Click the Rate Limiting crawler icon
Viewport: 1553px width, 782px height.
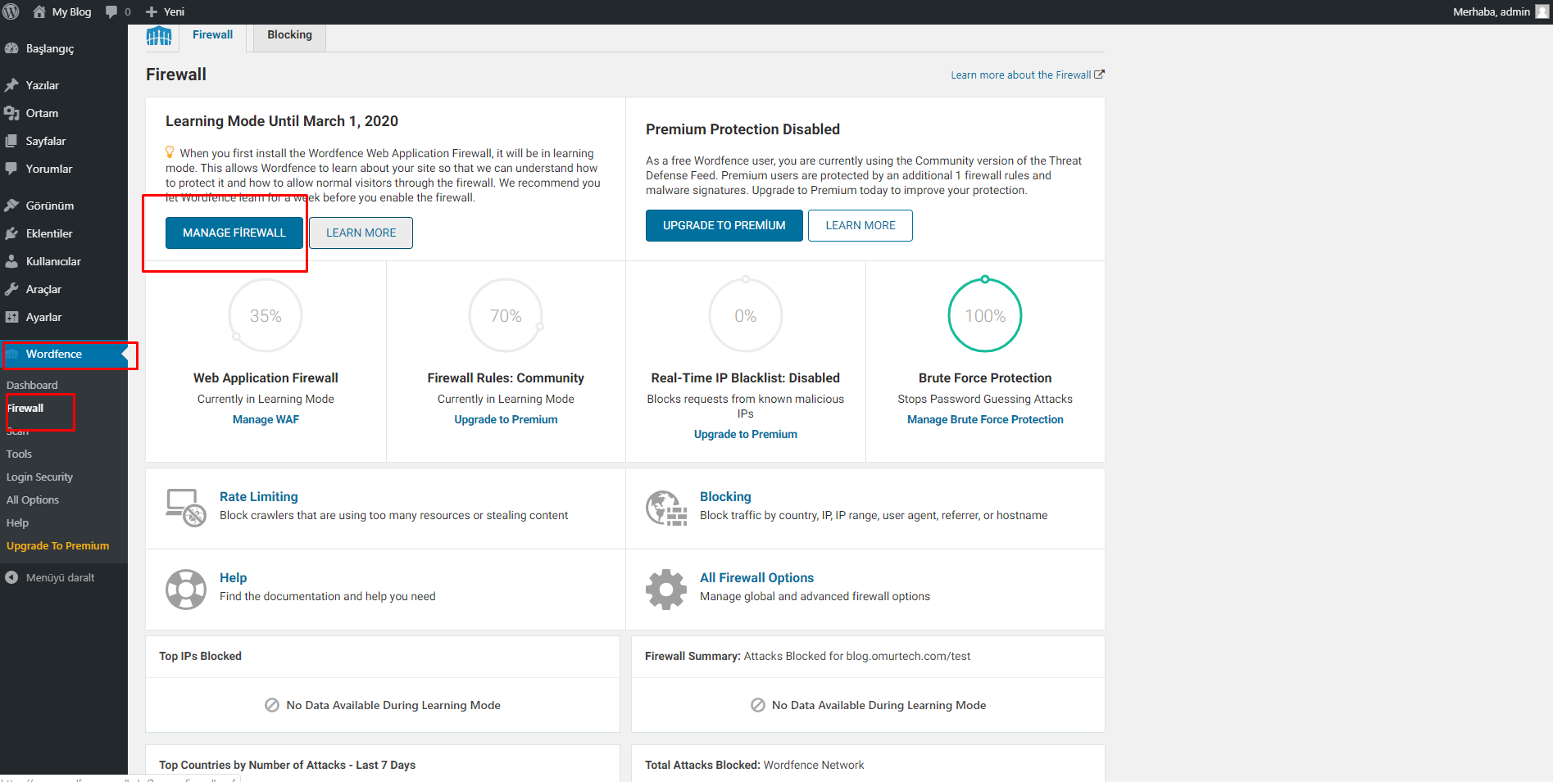(x=186, y=508)
